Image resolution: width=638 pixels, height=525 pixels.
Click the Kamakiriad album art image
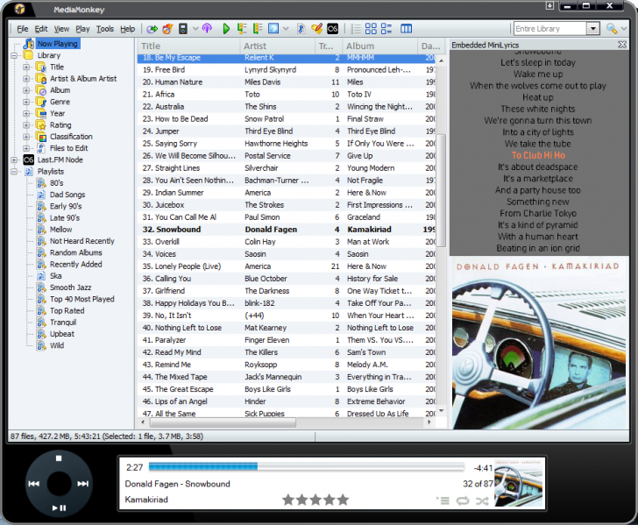tap(539, 342)
